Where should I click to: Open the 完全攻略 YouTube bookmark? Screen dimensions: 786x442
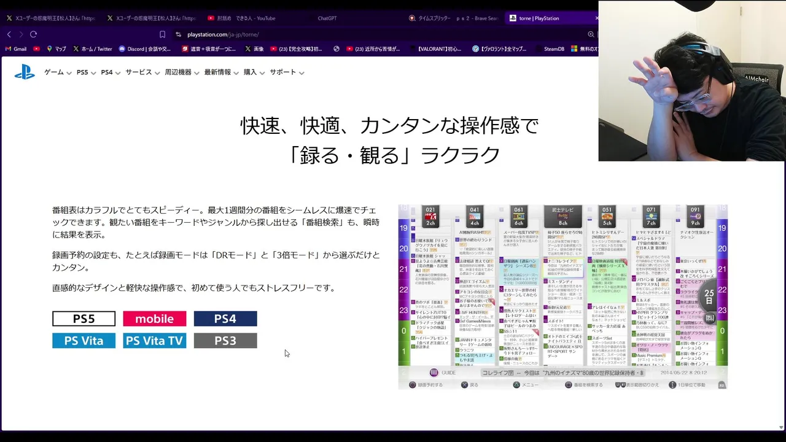pyautogui.click(x=296, y=49)
